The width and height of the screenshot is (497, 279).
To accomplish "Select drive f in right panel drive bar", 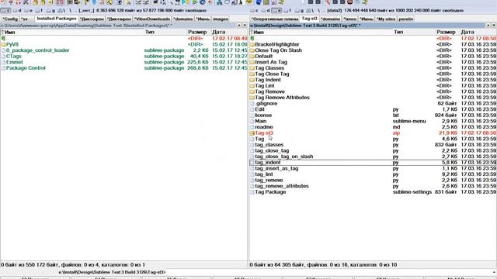I will (287, 10).
